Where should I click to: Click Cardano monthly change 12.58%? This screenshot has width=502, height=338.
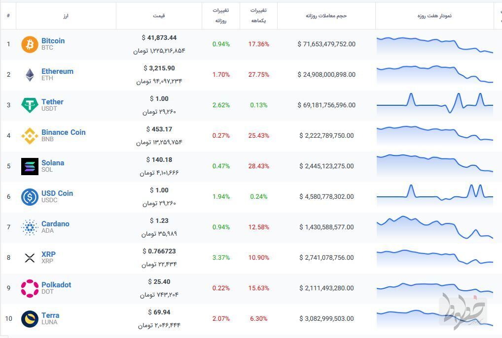click(x=259, y=227)
